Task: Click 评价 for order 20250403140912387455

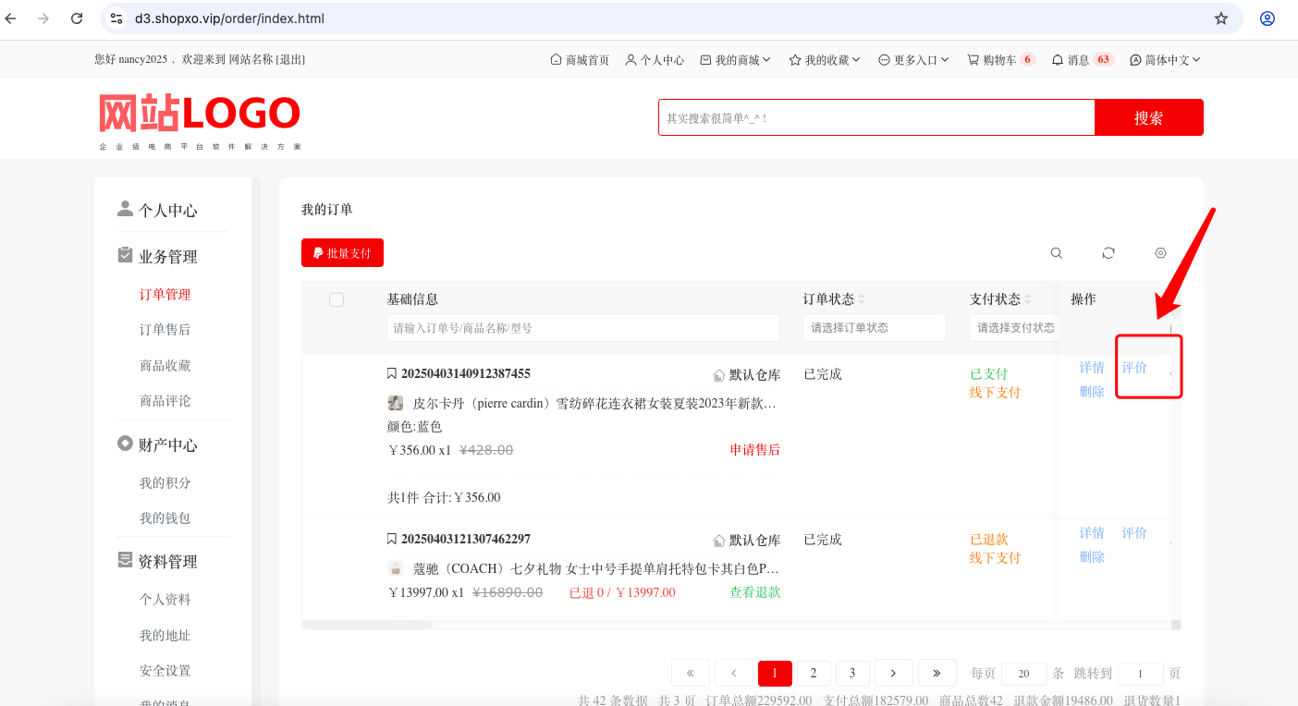Action: [1134, 368]
